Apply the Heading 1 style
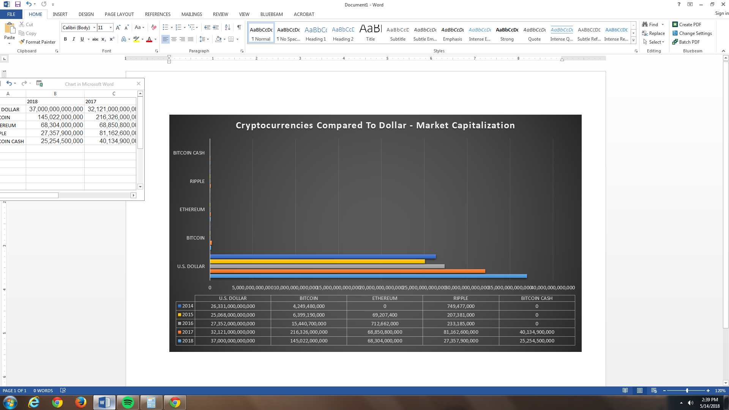Image resolution: width=729 pixels, height=410 pixels. tap(316, 33)
